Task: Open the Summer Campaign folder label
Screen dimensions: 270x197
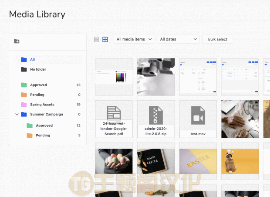Action: 47,115
